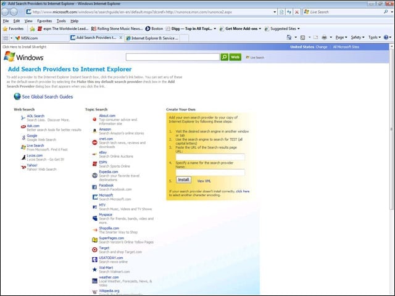Open the Favorites menu in the menu bar
395x296 pixels.
point(44,21)
